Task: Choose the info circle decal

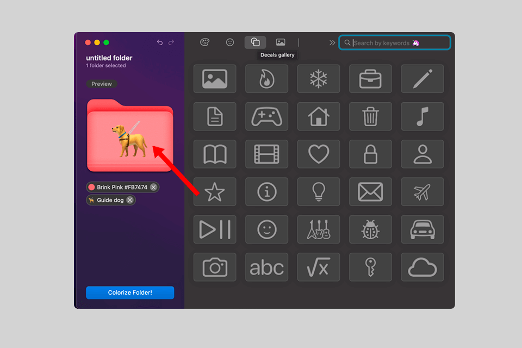Action: point(266,191)
